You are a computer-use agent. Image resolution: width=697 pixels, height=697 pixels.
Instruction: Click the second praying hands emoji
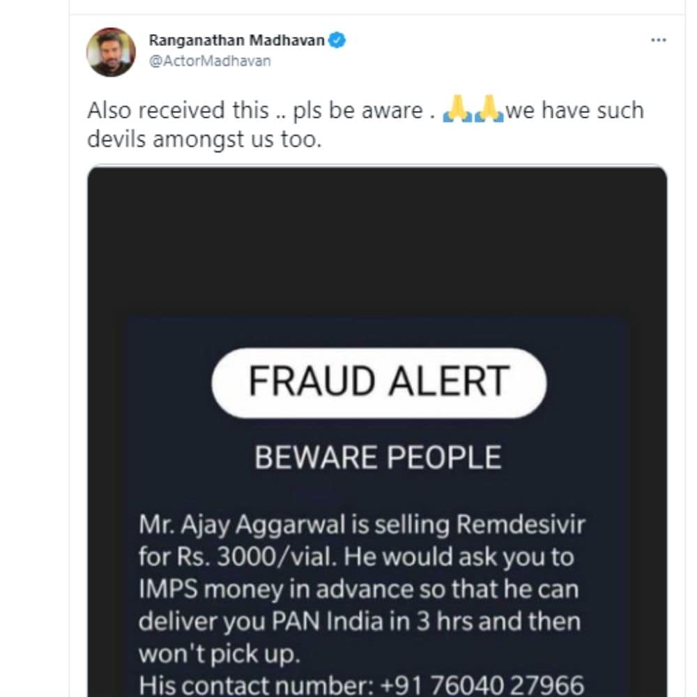(489, 110)
